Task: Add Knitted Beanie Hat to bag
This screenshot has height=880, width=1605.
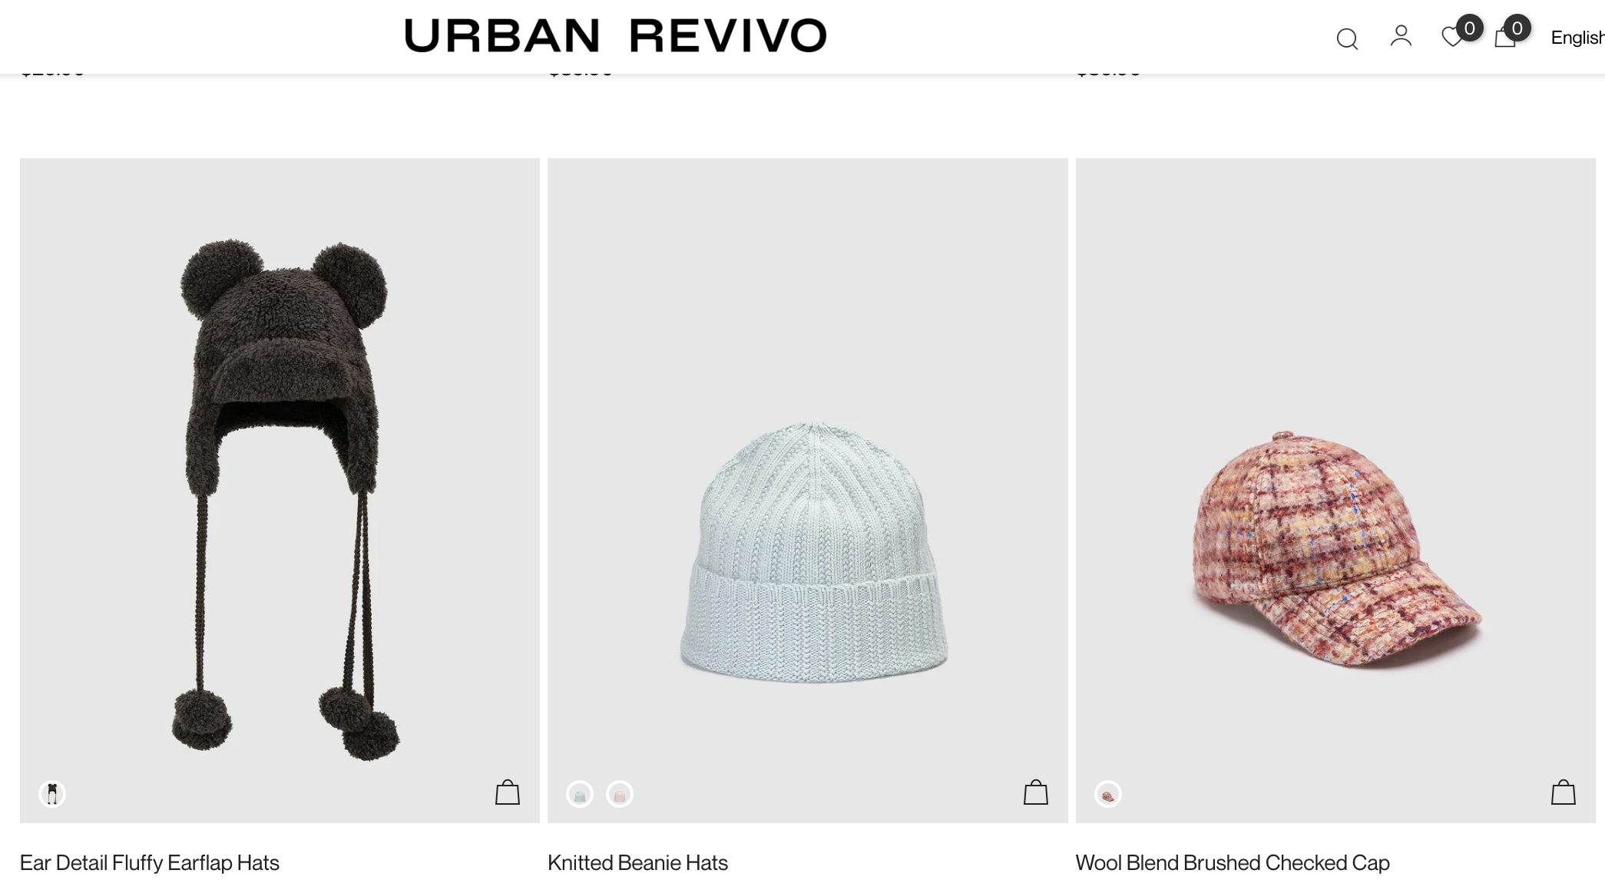Action: click(x=1036, y=792)
